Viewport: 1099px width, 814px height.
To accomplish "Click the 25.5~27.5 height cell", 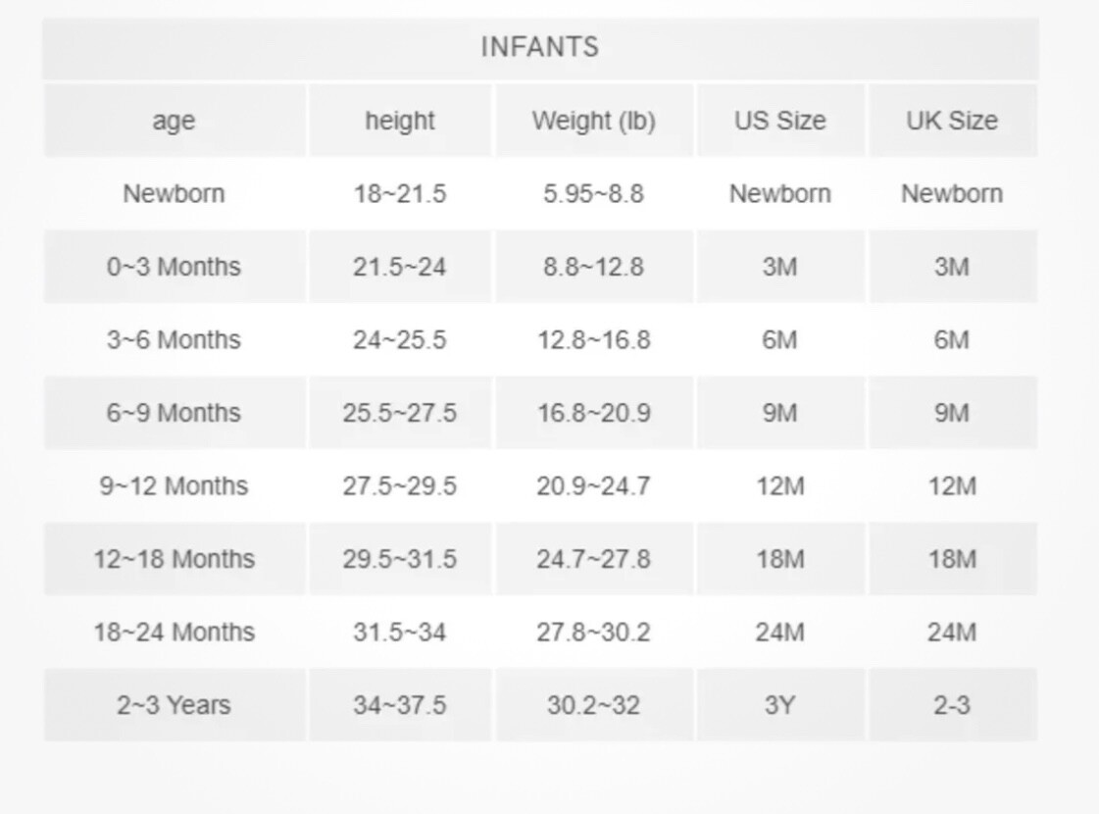I will (400, 412).
